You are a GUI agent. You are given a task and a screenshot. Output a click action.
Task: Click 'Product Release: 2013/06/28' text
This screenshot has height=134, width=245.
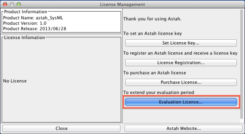tap(35, 29)
